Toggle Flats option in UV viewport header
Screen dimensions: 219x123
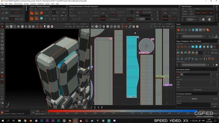click(164, 27)
